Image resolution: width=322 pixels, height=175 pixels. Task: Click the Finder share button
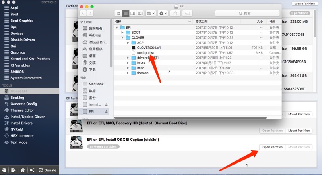175,13
